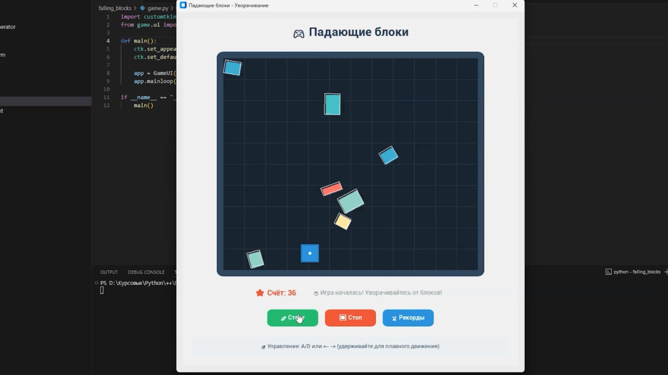
Task: Open a new terminal with the plus icon
Action: pos(666,272)
